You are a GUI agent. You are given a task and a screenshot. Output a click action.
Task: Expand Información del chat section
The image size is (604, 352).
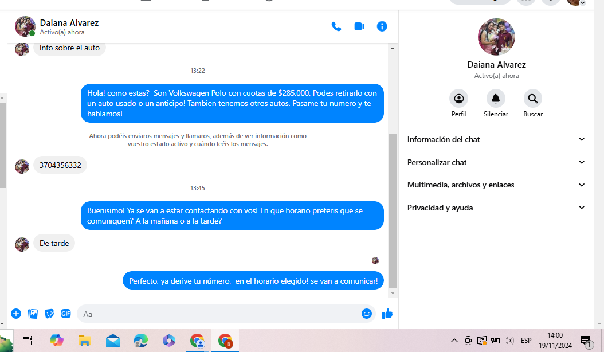pos(496,139)
